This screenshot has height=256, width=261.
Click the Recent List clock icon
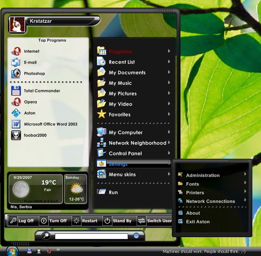click(101, 61)
